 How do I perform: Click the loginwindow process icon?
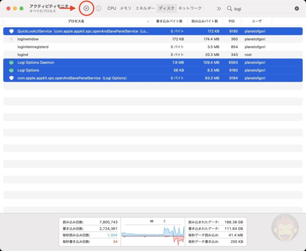point(11,39)
